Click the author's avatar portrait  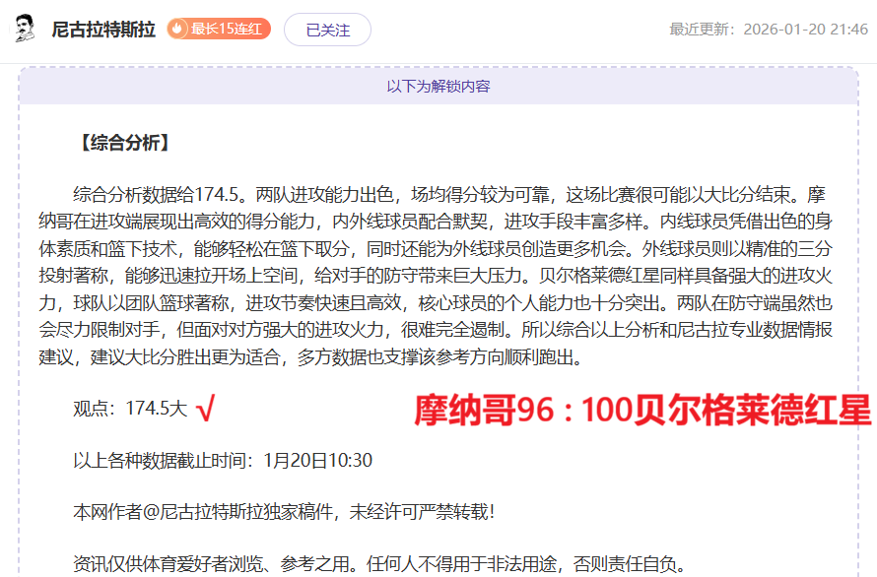[26, 27]
